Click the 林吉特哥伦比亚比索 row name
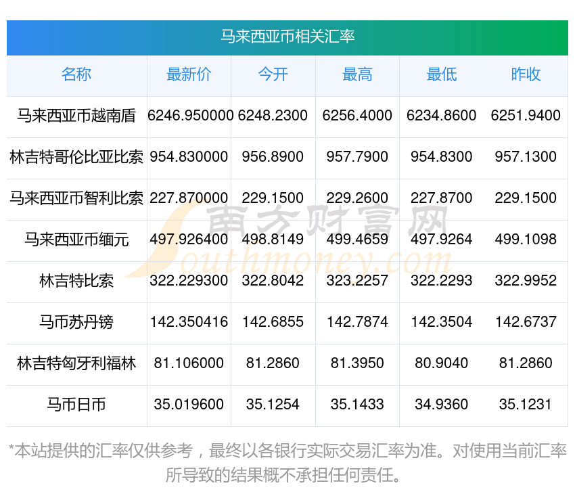575x496 pixels. 76,157
